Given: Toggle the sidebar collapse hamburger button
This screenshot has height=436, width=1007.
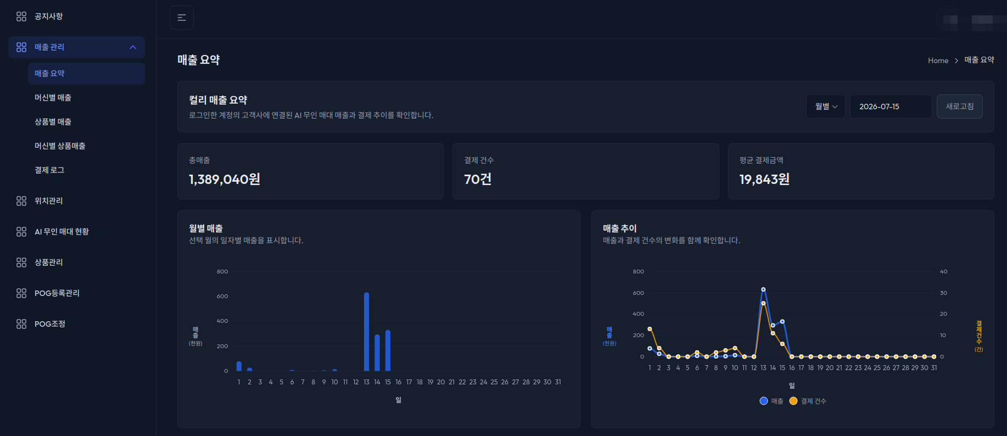Looking at the screenshot, I should [182, 18].
